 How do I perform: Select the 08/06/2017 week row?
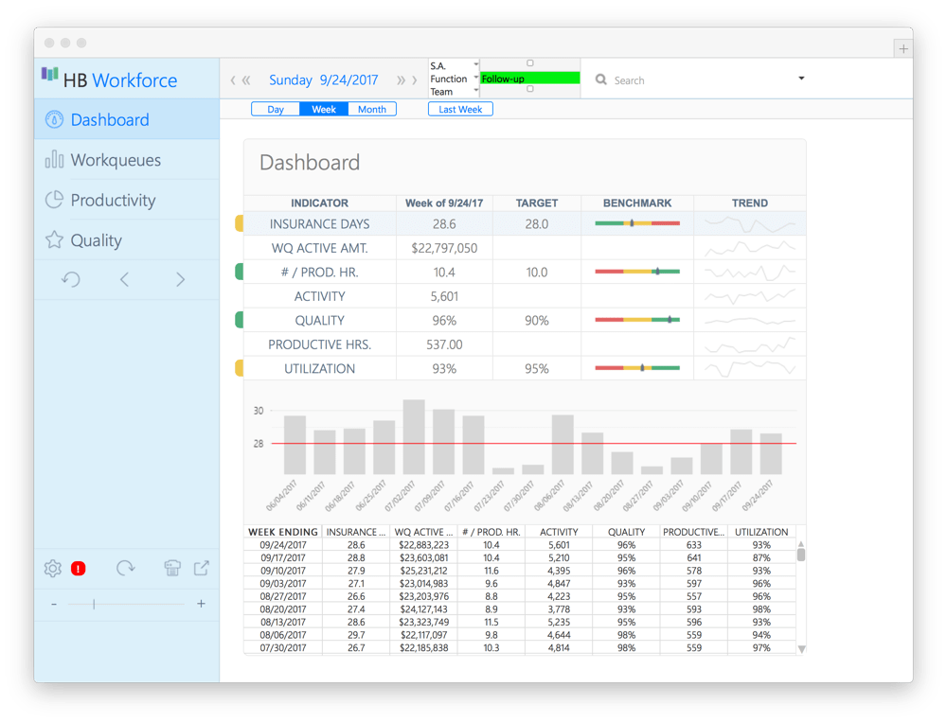click(520, 635)
